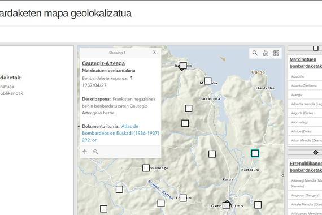Select Abadiño in the list
The image size is (322, 215).
305,76
